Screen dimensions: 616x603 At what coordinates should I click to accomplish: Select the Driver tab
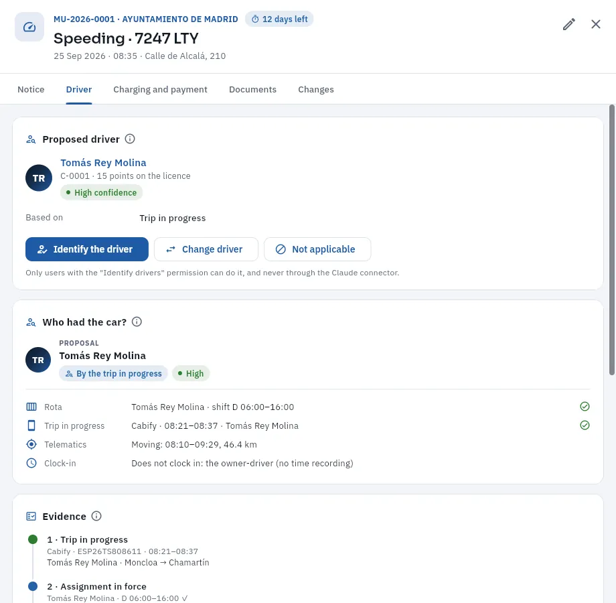79,90
